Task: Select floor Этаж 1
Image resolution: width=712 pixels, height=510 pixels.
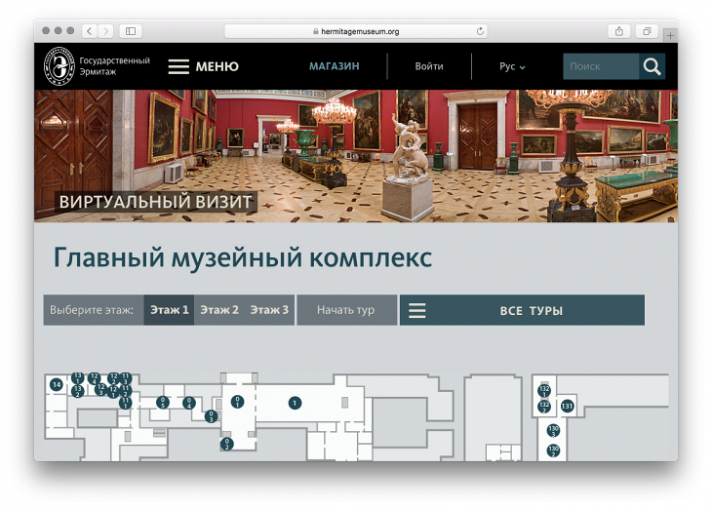Action: point(169,310)
